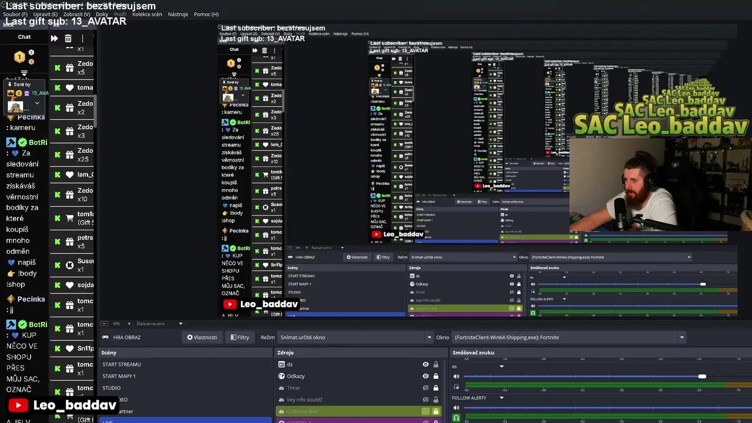Show Timer source with crossed eye icon
The image size is (752, 423).
click(x=425, y=388)
